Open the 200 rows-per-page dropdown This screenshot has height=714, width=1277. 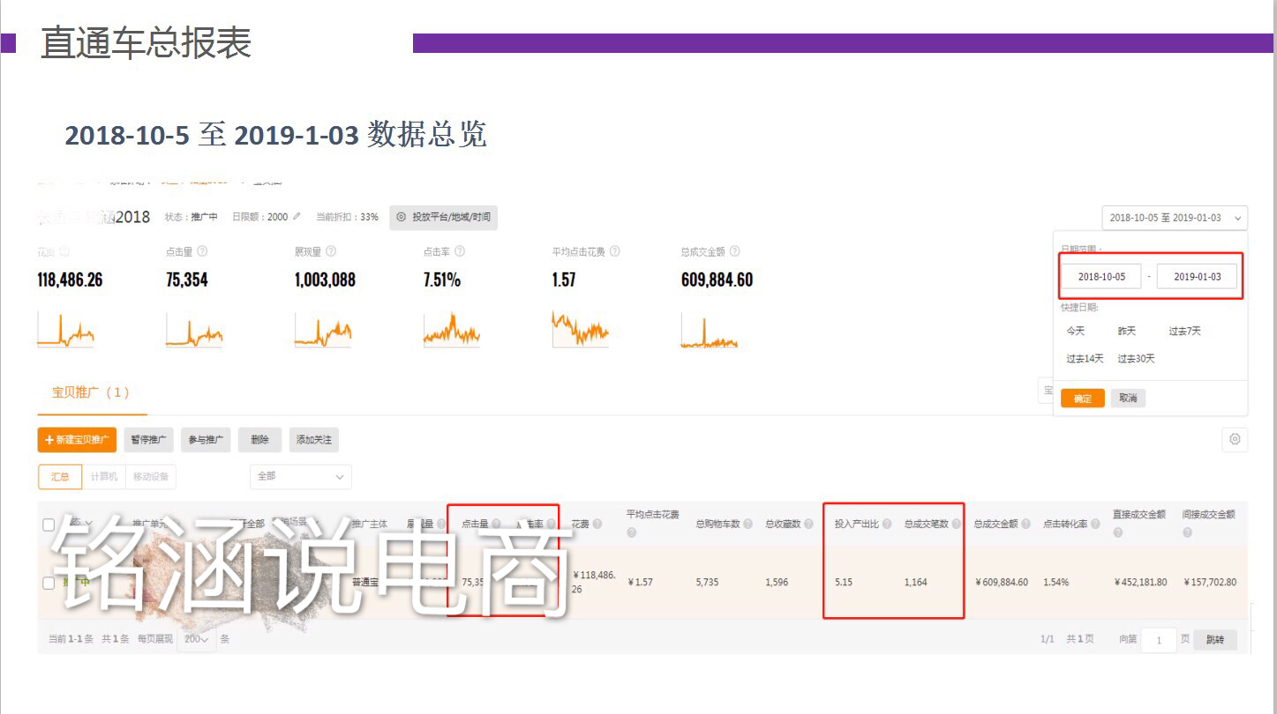pos(197,639)
